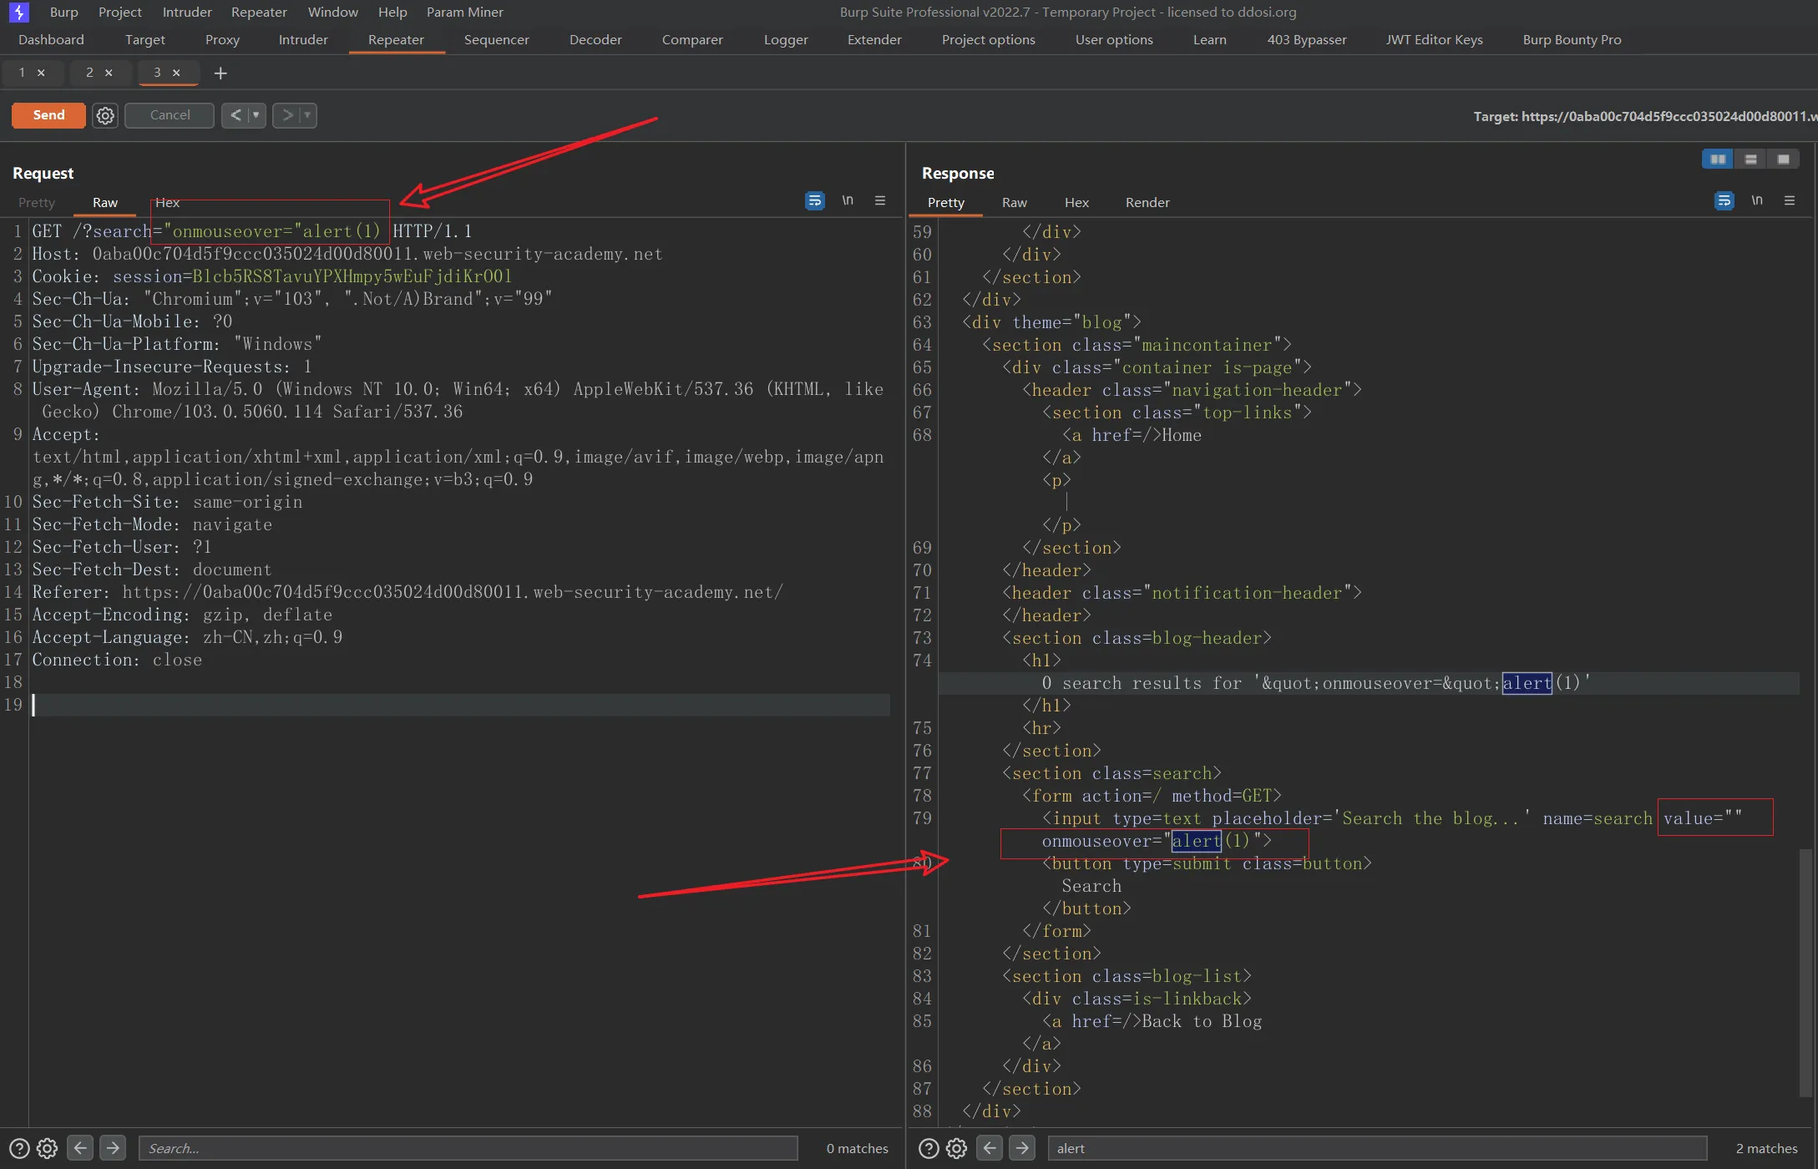The image size is (1818, 1169).
Task: Switch response view to Render tab
Action: tap(1147, 203)
